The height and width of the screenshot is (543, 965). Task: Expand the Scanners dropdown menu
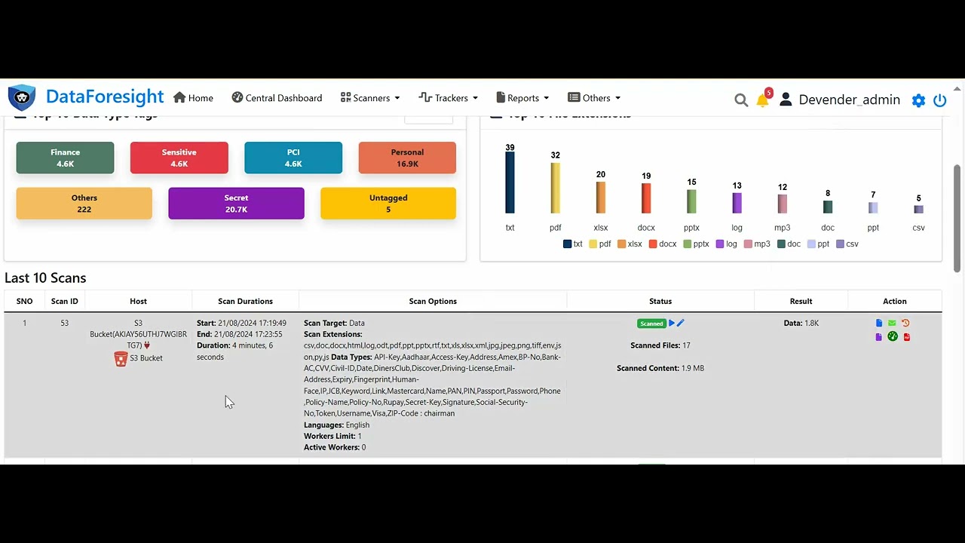tap(370, 98)
